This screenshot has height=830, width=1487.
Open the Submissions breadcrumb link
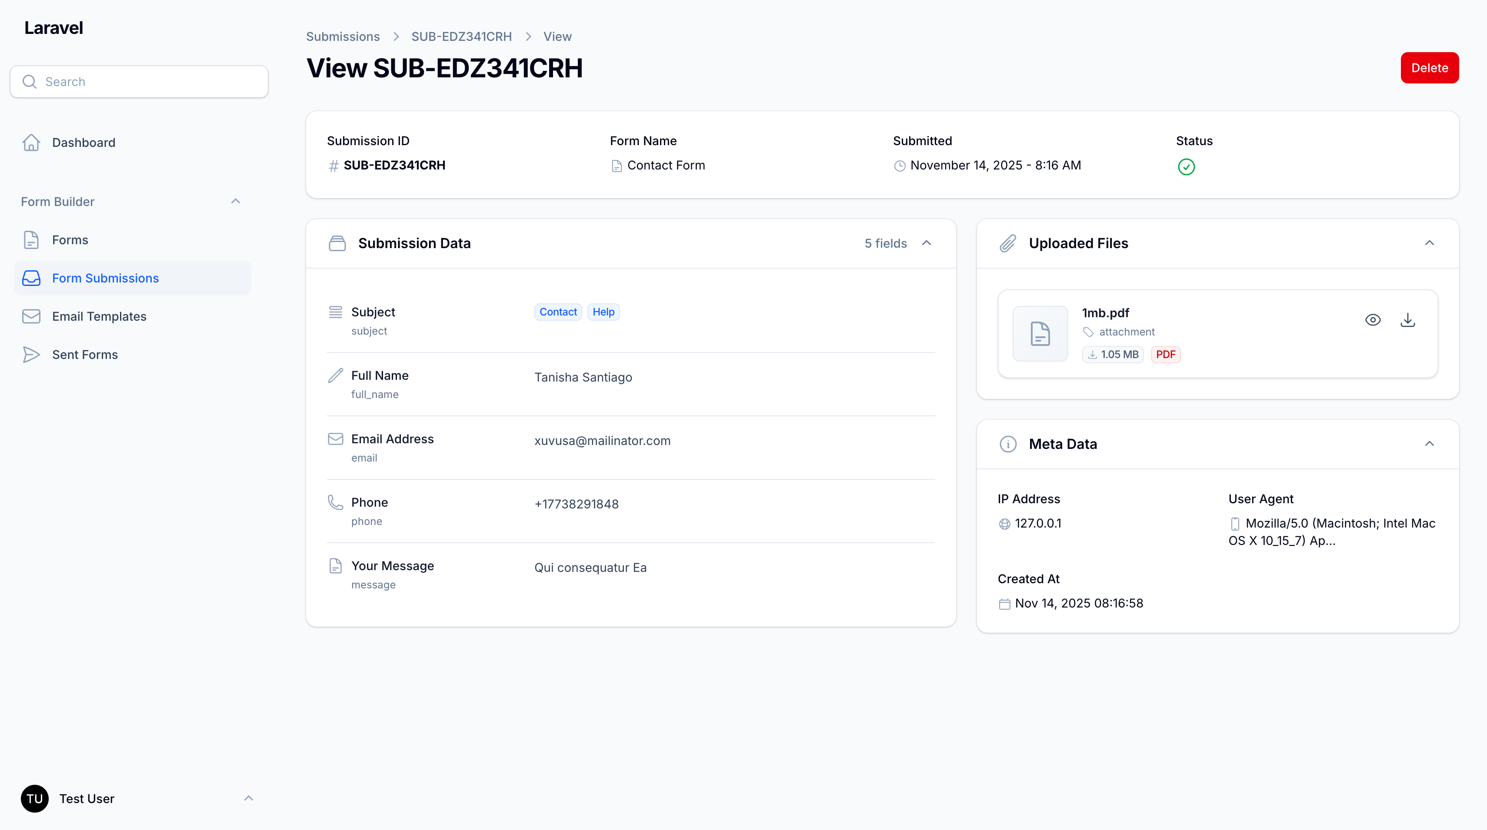coord(343,37)
